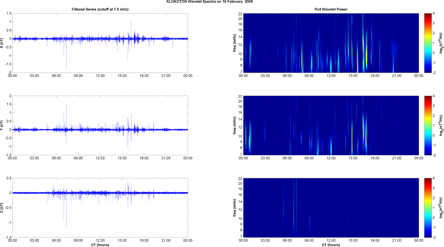Select freq (mHz) label of the Y wavelet spectrogram
Screen dimensions: 444x247
click(235, 125)
